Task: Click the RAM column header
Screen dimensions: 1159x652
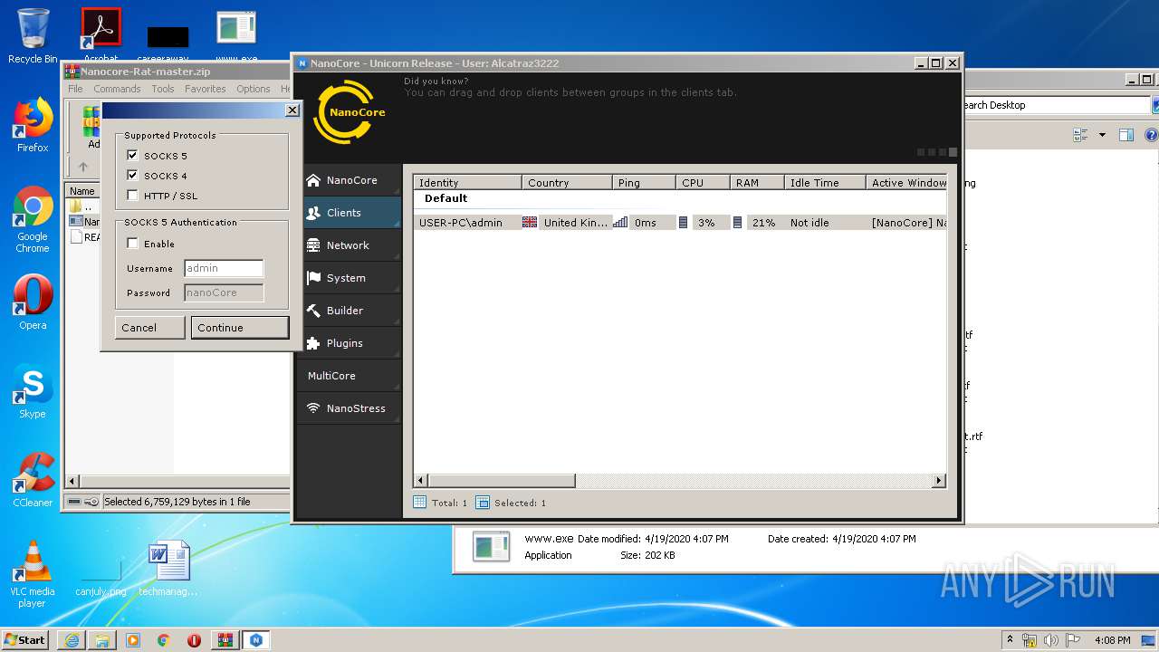Action: point(757,182)
